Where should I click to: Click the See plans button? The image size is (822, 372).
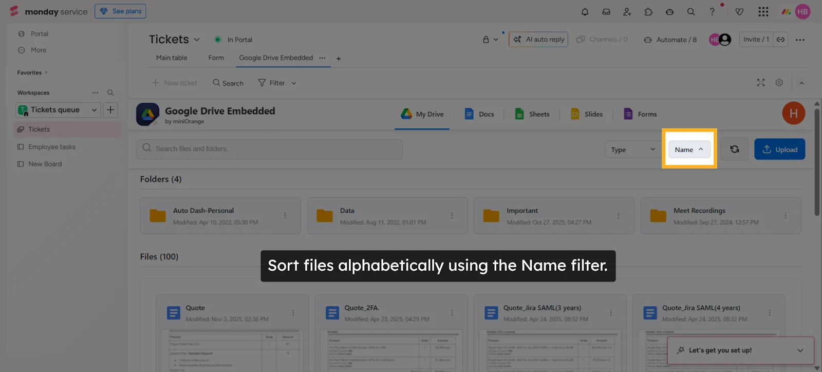point(120,11)
